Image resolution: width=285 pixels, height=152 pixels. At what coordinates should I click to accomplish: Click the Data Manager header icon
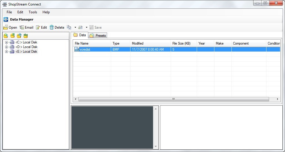[6, 19]
